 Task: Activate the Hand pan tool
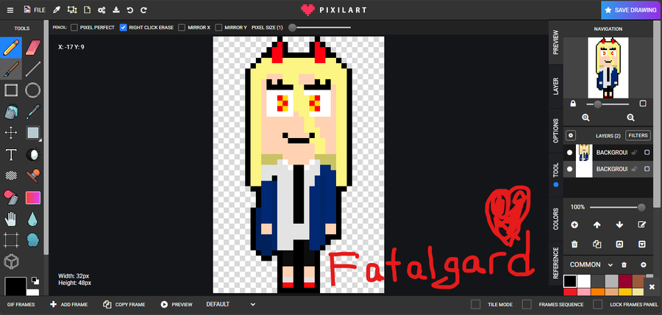point(11,219)
